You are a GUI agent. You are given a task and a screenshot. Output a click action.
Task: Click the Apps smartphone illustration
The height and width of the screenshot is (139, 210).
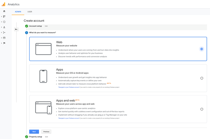pos(43,76)
